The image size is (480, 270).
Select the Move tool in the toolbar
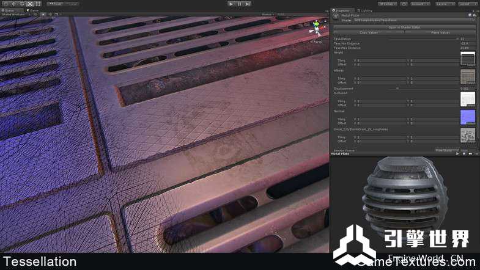click(14, 4)
